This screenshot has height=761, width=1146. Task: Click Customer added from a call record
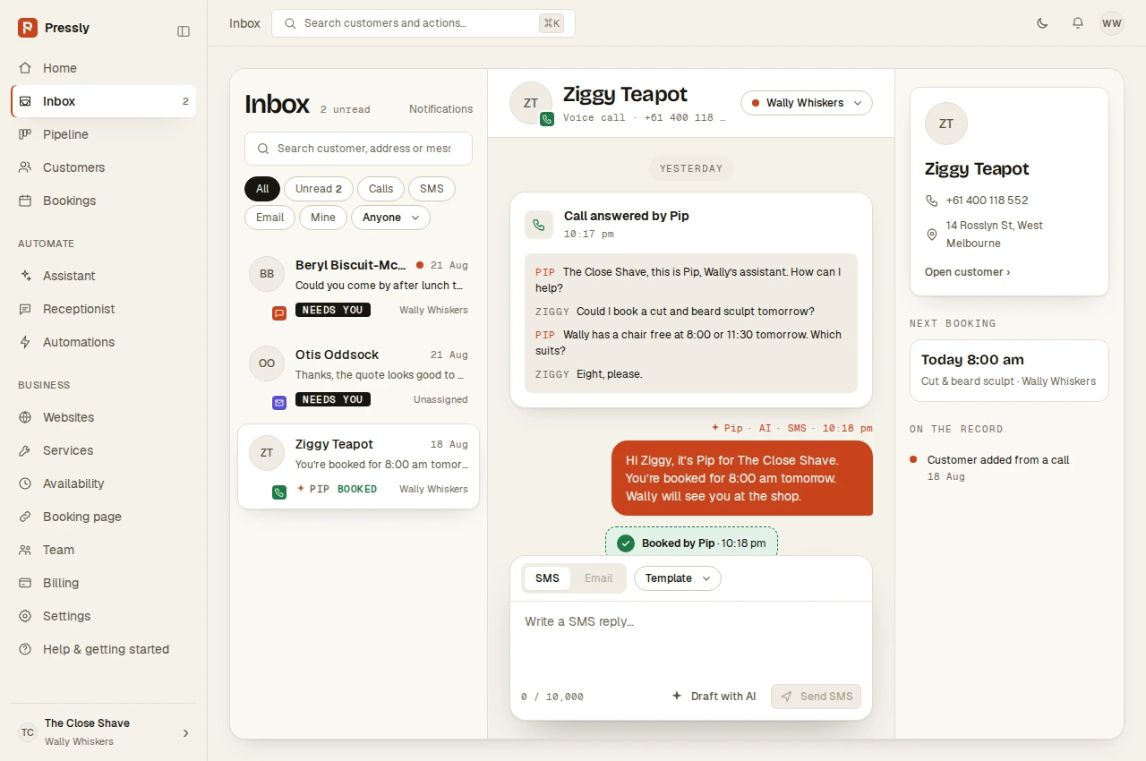click(x=998, y=460)
